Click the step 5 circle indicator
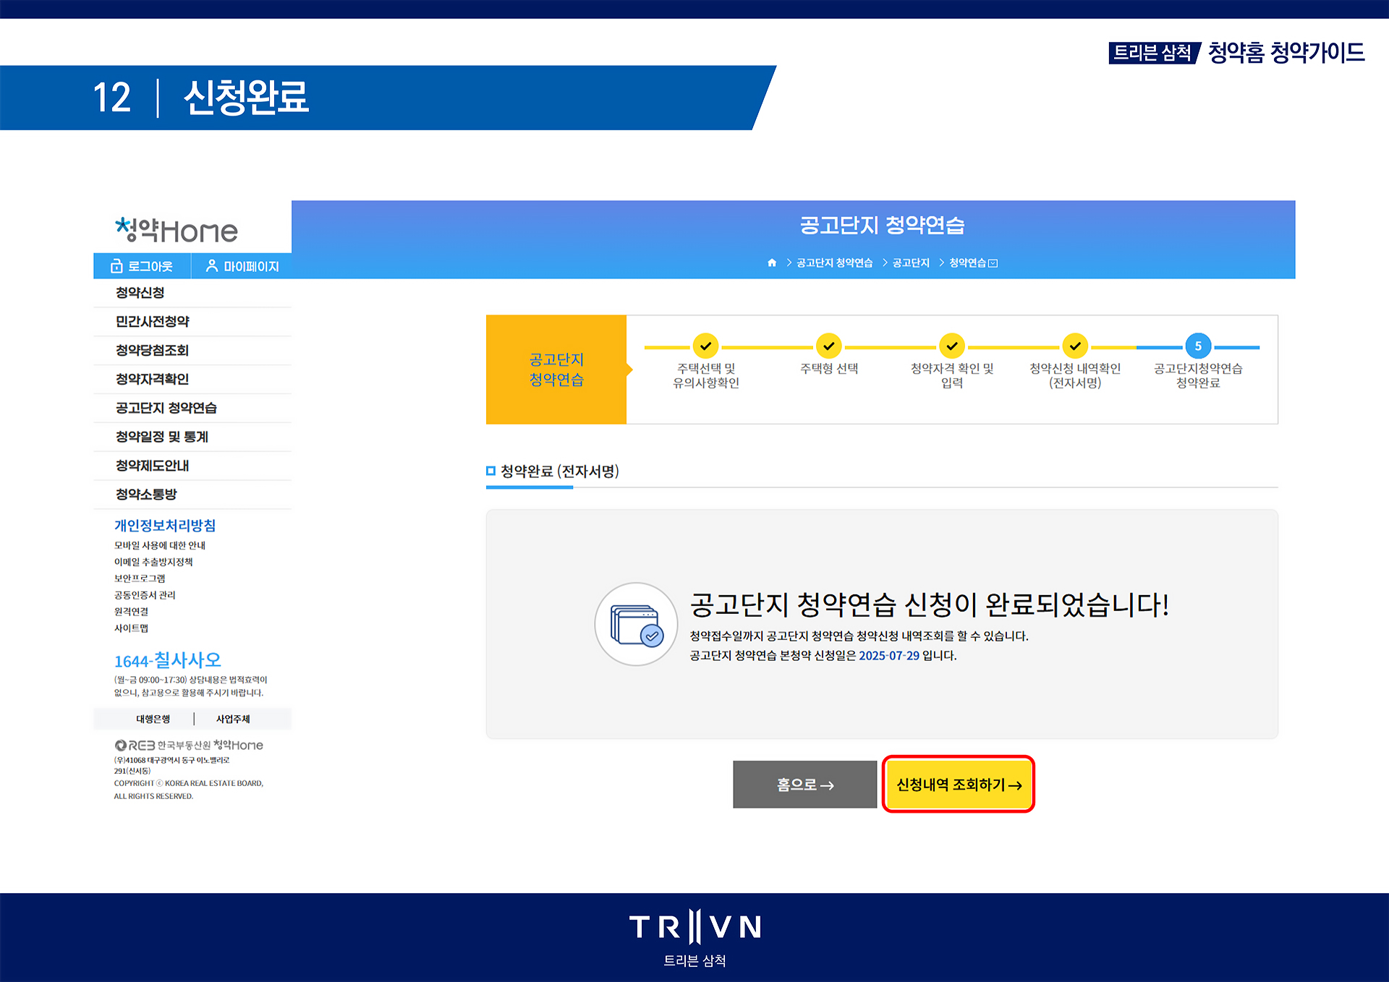 click(1197, 346)
